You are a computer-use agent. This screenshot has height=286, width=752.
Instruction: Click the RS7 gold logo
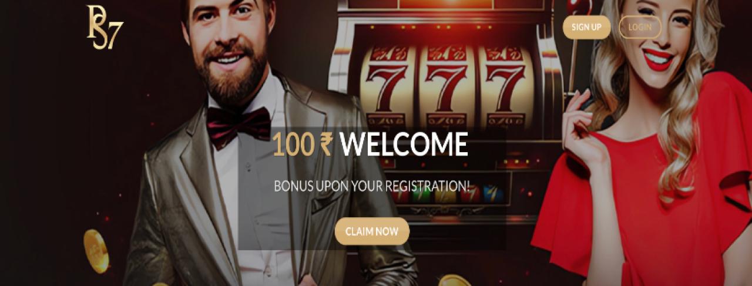[105, 27]
